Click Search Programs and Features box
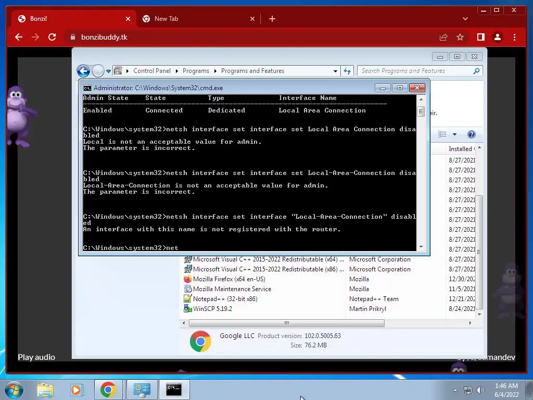Image resolution: width=533 pixels, height=400 pixels. [x=420, y=71]
